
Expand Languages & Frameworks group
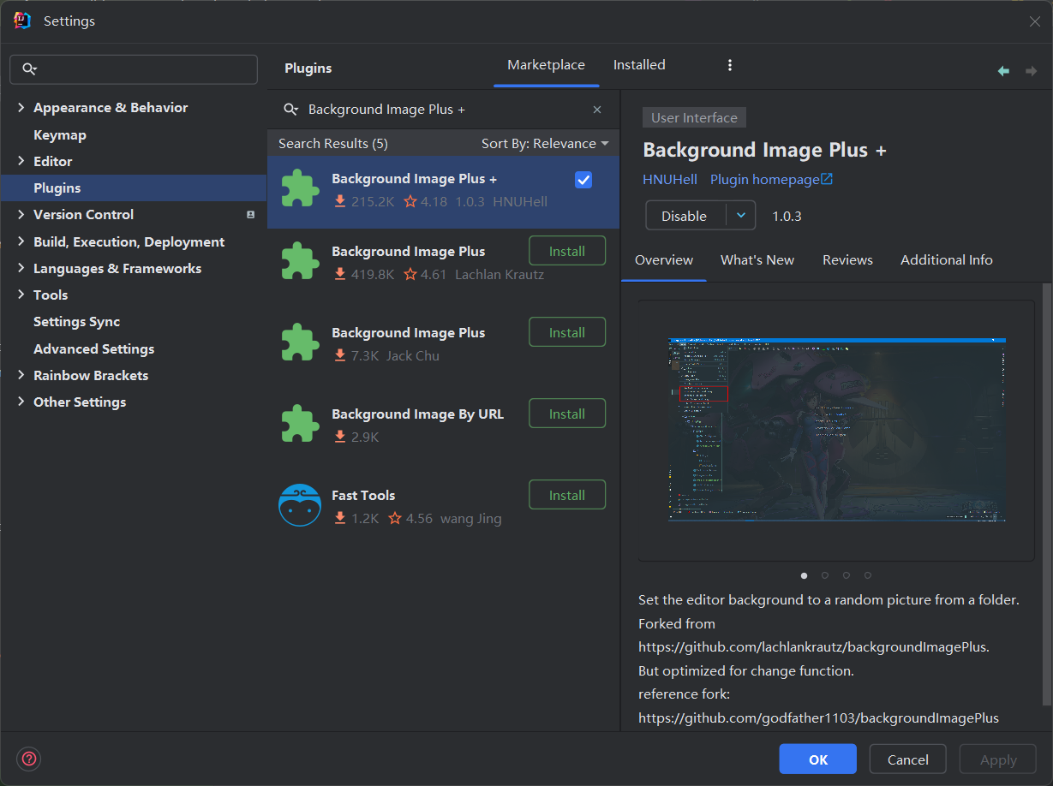pos(21,269)
